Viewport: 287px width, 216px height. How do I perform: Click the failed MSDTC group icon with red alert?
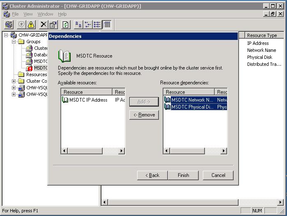point(29,68)
